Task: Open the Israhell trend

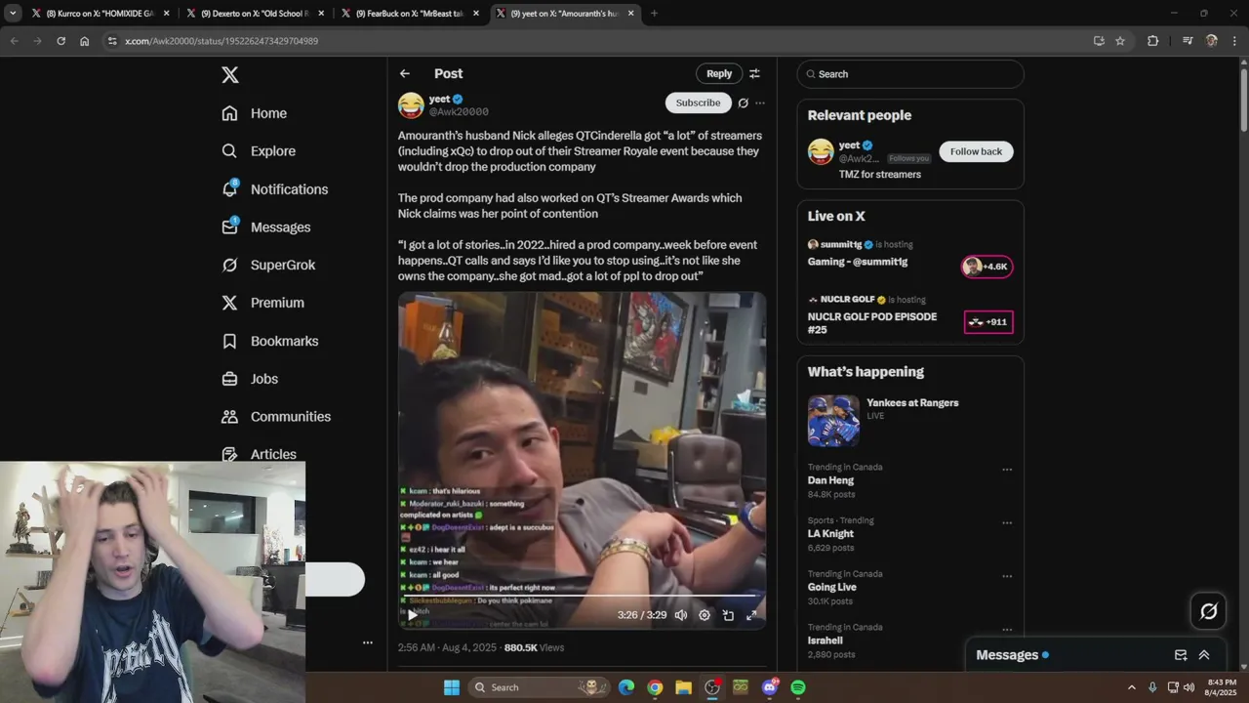Action: tap(826, 641)
